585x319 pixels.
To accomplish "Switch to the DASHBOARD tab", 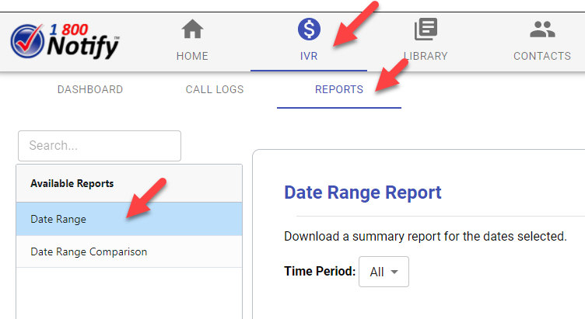I will 90,89.
